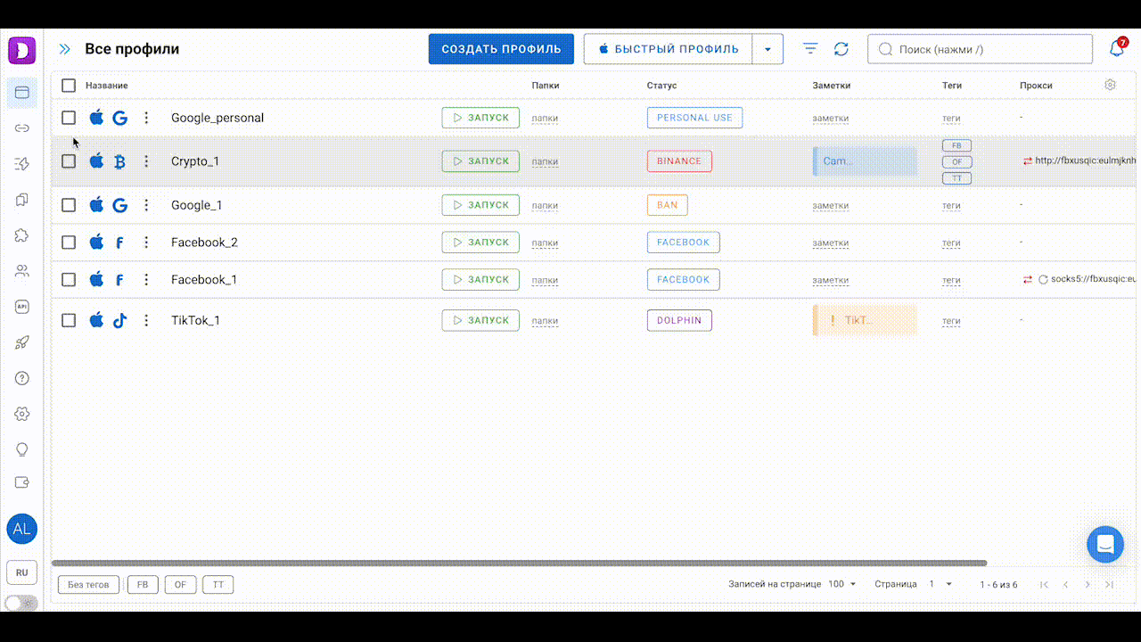The height and width of the screenshot is (642, 1141).
Task: Expand the quick profile dropdown arrow
Action: point(768,49)
